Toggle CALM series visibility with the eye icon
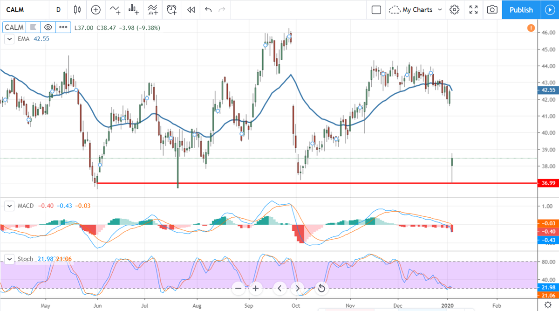 [48, 28]
